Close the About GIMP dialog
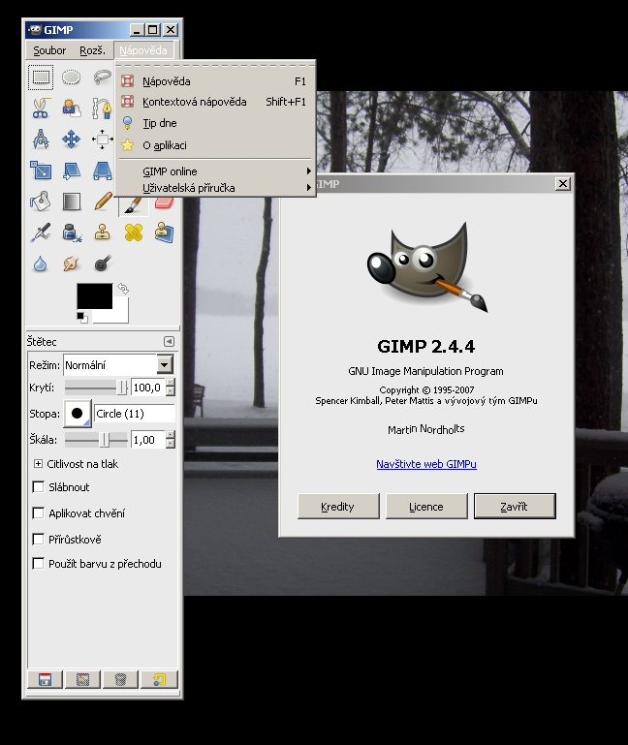 click(563, 183)
